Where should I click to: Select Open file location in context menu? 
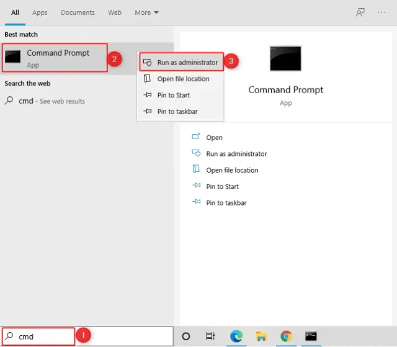(183, 79)
